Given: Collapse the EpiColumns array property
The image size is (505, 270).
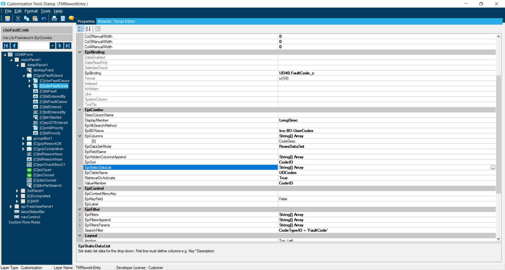Looking at the screenshot, I should click(x=80, y=136).
